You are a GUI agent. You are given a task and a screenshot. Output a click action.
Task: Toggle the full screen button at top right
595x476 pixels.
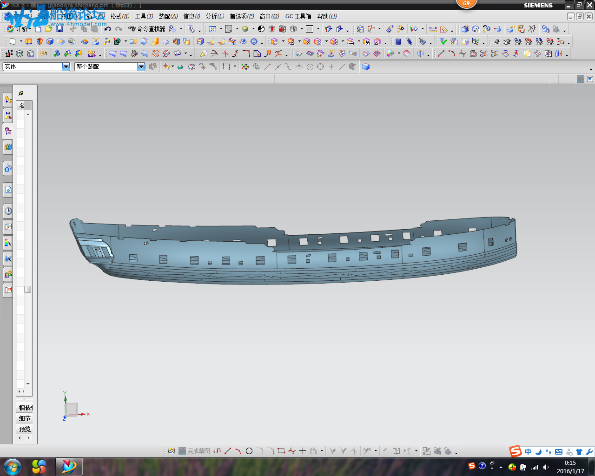coord(590,79)
